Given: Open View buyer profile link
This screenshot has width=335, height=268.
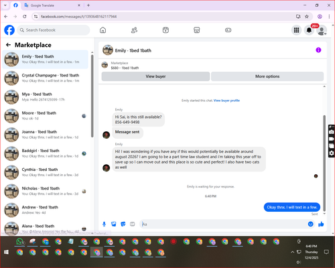Looking at the screenshot, I should (x=226, y=100).
